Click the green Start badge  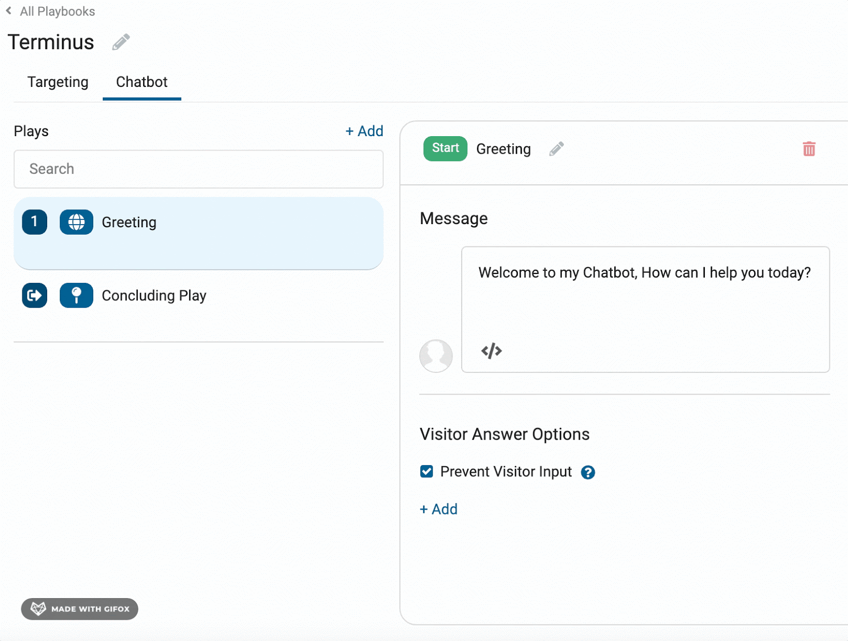pos(445,148)
